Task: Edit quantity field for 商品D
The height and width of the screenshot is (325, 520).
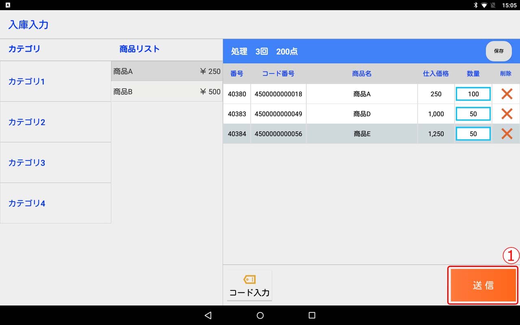Action: (473, 114)
